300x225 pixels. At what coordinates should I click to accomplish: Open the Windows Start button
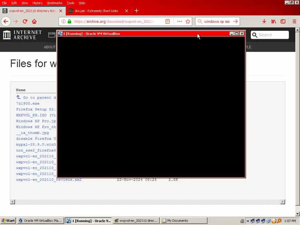click(8, 221)
